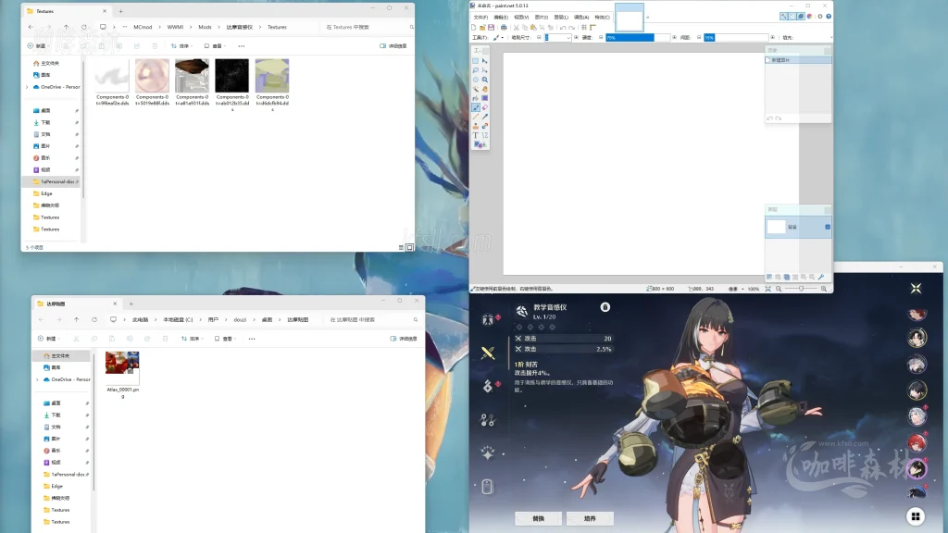Toggle the Layers window button in paint.net
The width and height of the screenshot is (948, 533).
[x=800, y=16]
